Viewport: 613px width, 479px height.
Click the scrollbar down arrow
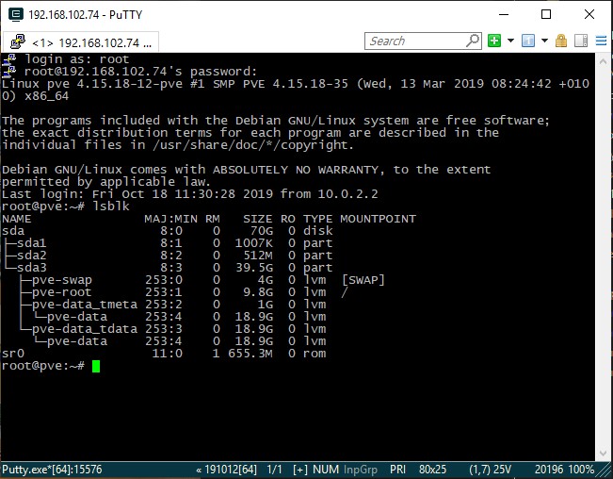click(x=603, y=454)
